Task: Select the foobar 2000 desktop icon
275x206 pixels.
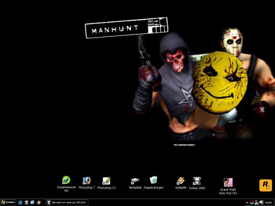Action: coord(197,180)
